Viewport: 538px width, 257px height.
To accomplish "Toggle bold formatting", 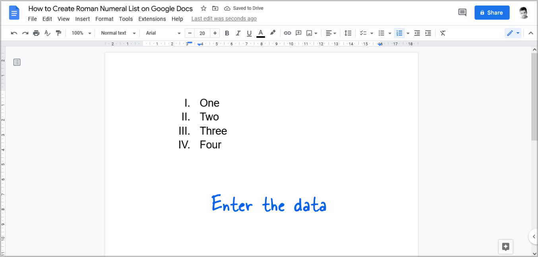I will coord(227,33).
